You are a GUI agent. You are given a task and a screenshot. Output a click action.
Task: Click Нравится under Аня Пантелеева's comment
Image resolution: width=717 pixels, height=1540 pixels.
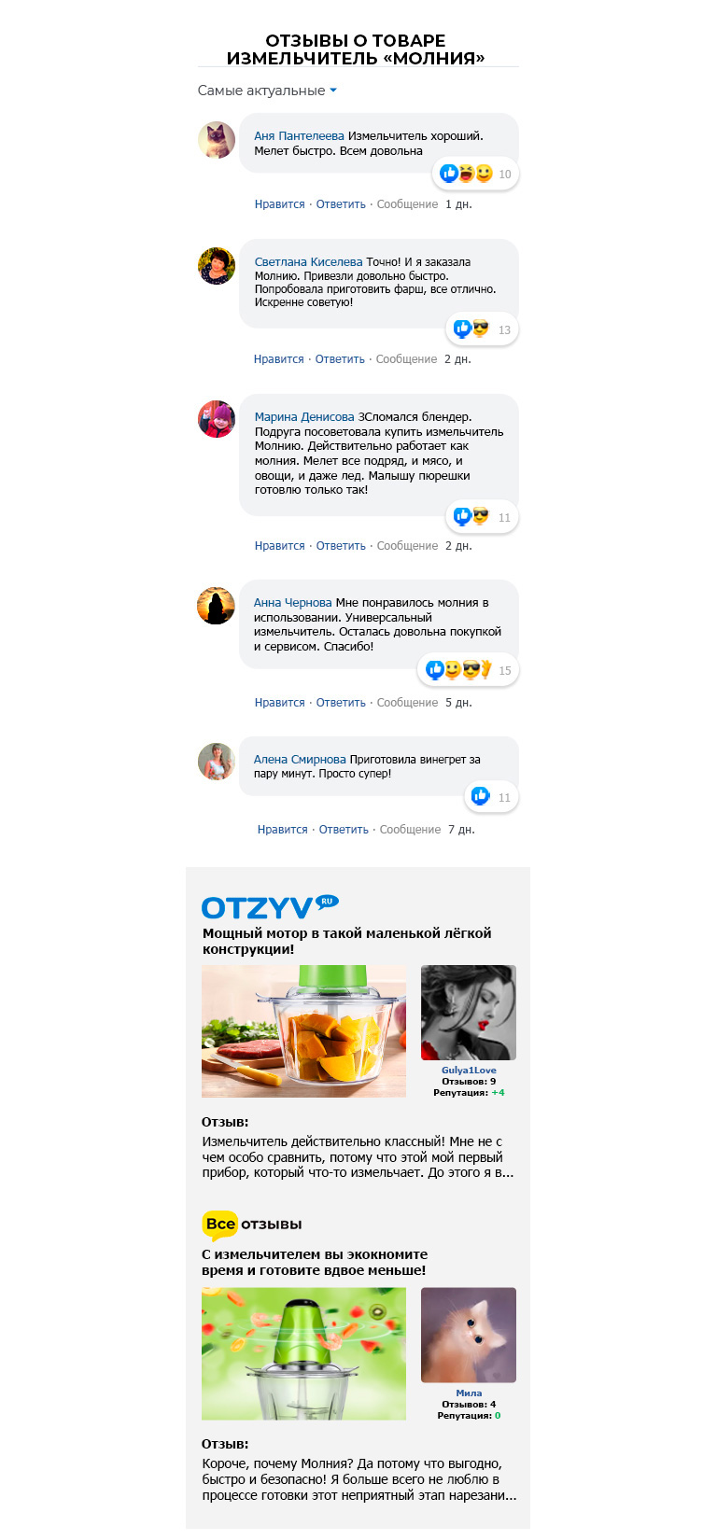280,204
